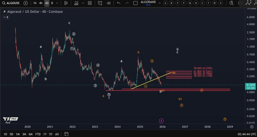Click the blue Save link under ALGORAND
The image size is (257, 137).
click(148, 5)
